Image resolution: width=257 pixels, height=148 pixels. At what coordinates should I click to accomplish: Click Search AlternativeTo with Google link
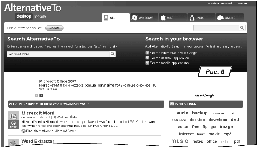point(173,53)
